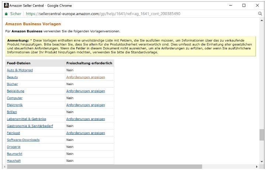Image resolution: width=268 pixels, height=170 pixels.
Task: Click the 'Sicher' label beside padlock
Action: tap(15, 14)
